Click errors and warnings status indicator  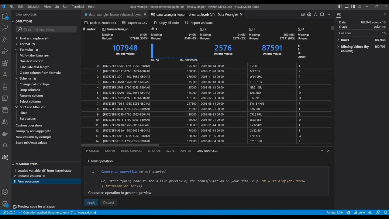[9, 212]
